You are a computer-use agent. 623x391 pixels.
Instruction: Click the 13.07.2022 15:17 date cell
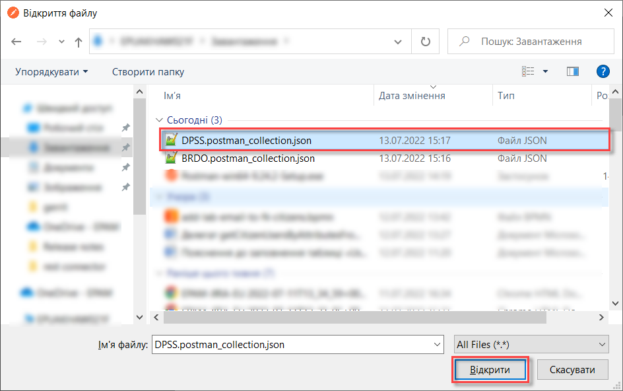[415, 141]
